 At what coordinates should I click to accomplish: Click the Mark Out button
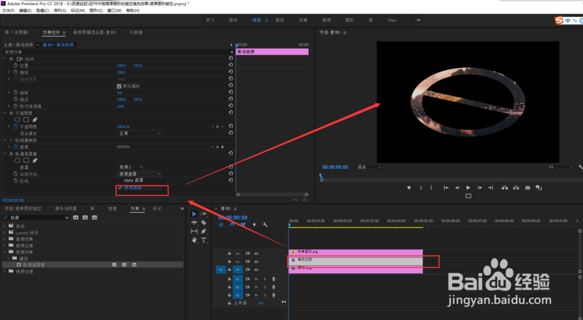pos(431,188)
